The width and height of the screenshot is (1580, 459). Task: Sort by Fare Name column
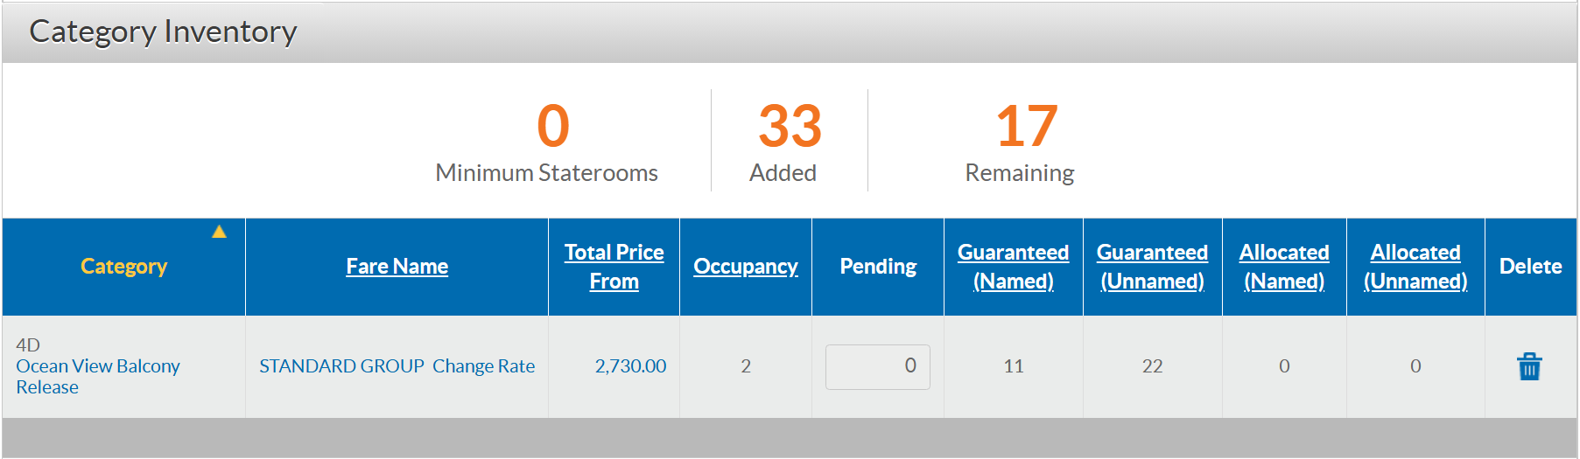[397, 267]
